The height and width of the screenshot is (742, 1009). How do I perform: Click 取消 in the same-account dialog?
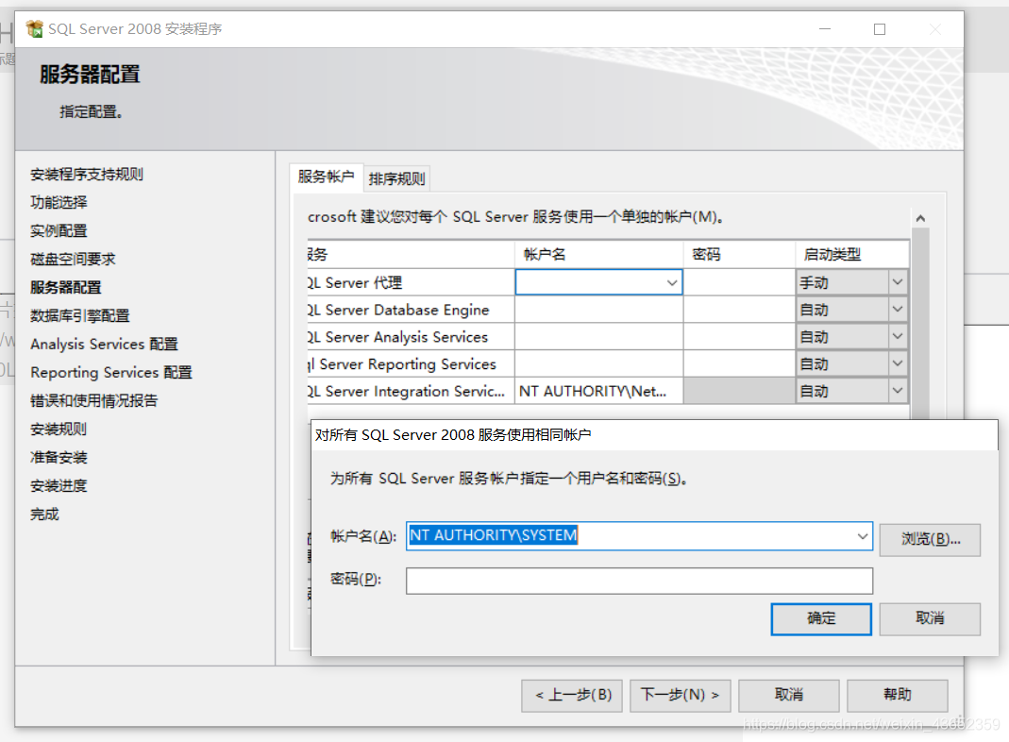(930, 618)
